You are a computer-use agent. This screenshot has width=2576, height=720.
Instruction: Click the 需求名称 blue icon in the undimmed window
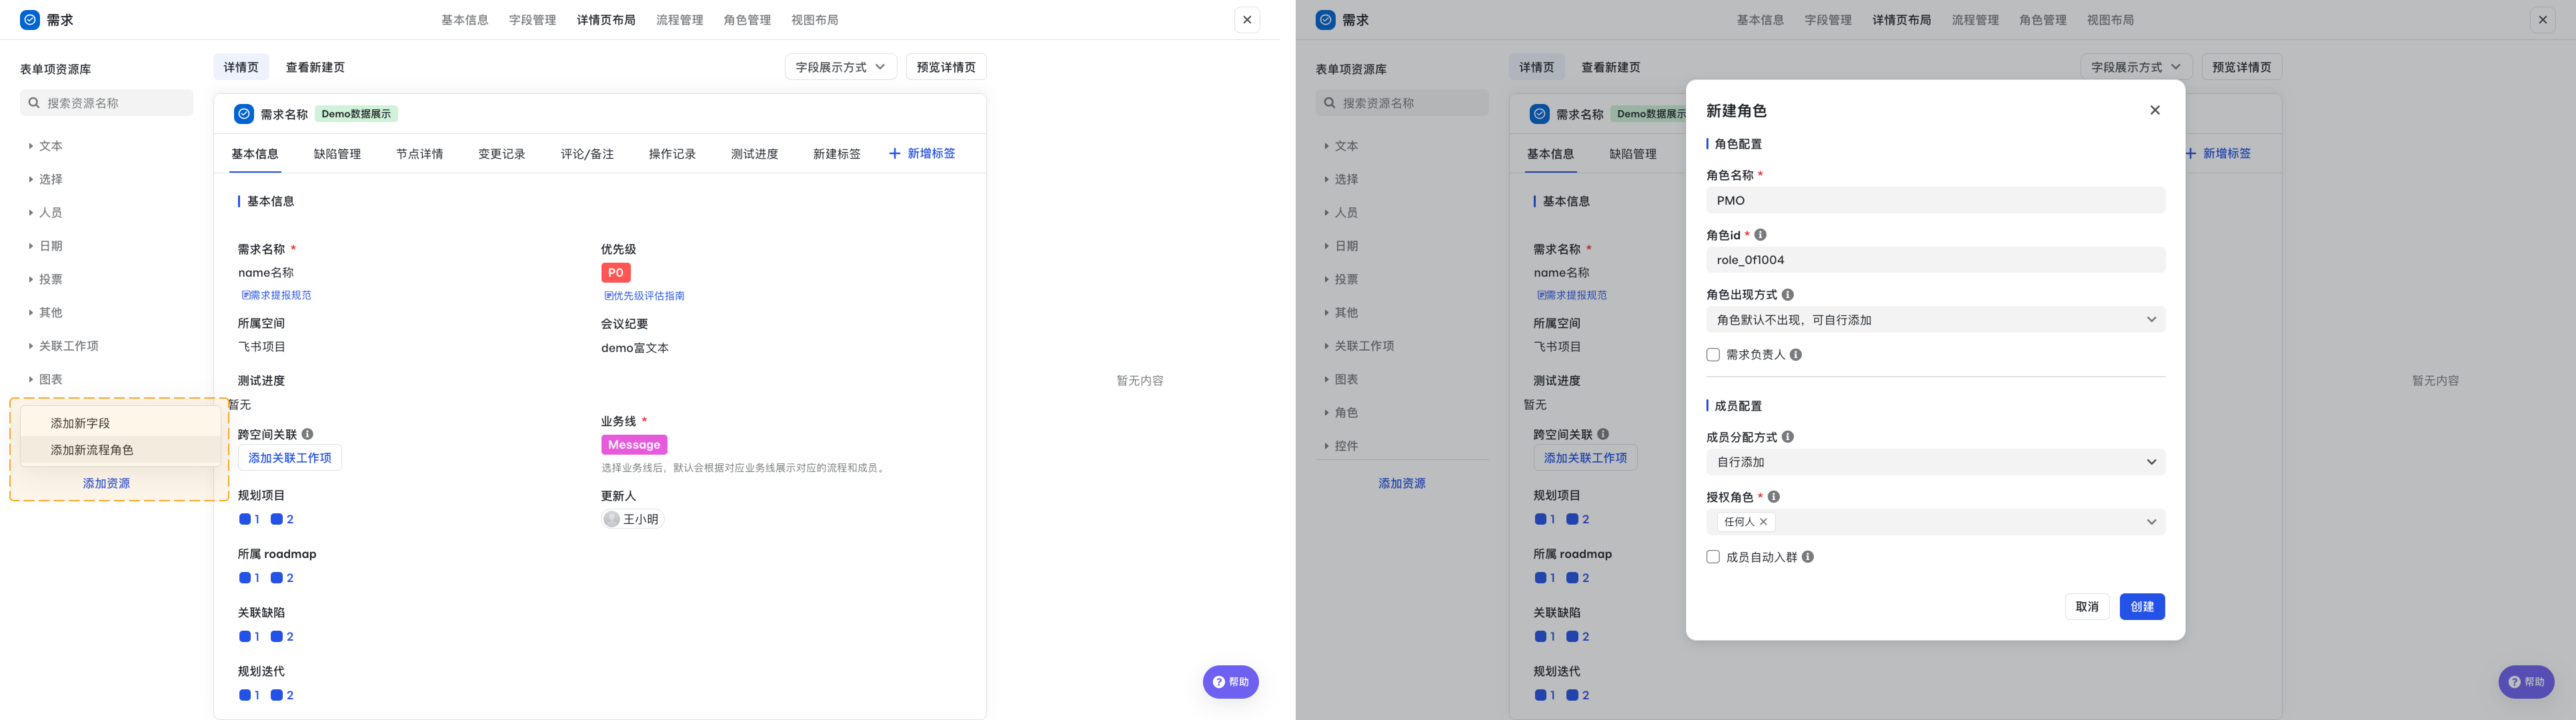coord(244,114)
